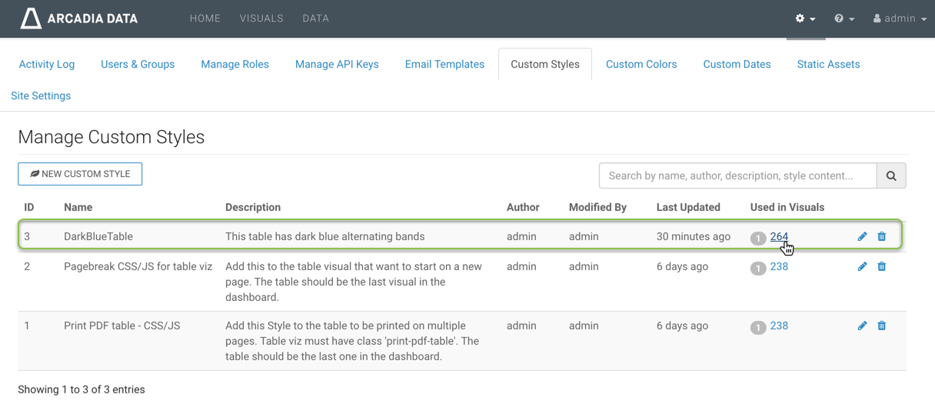Image resolution: width=935 pixels, height=401 pixels.
Task: Click visual count badge for DarkBlueTable
Action: pos(758,238)
